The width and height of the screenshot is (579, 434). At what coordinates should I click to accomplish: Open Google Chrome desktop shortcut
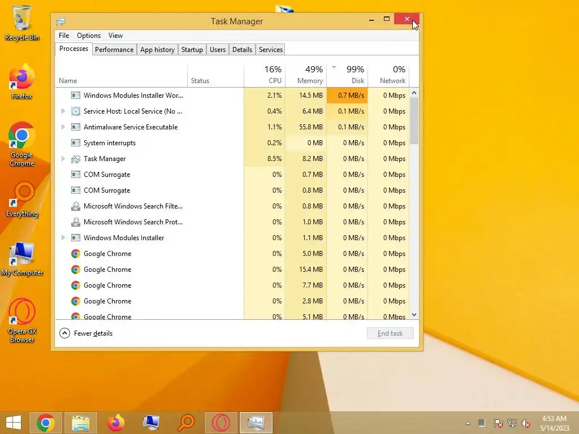click(22, 144)
